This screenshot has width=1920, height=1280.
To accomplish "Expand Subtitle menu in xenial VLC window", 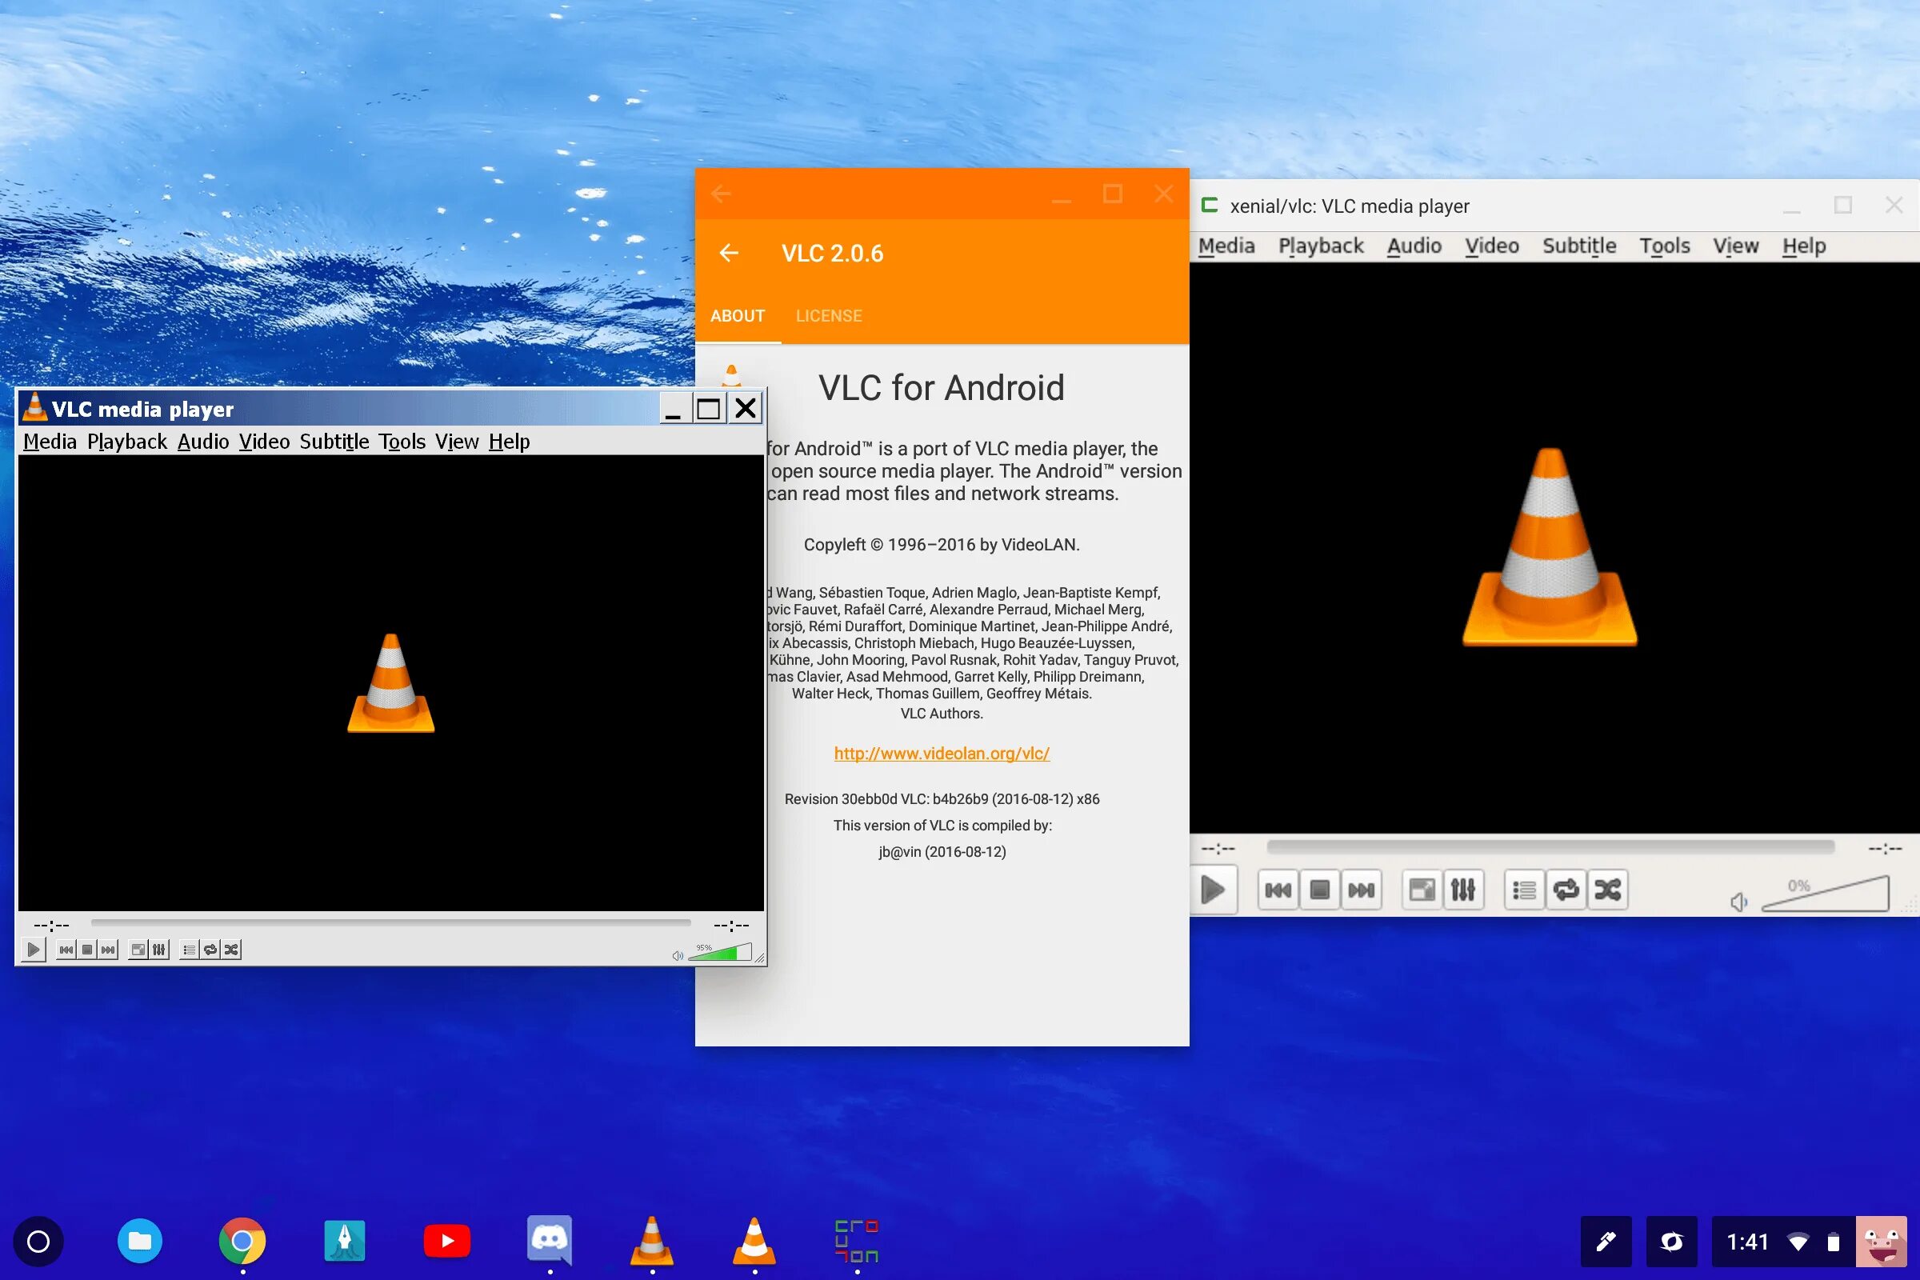I will pyautogui.click(x=1578, y=246).
